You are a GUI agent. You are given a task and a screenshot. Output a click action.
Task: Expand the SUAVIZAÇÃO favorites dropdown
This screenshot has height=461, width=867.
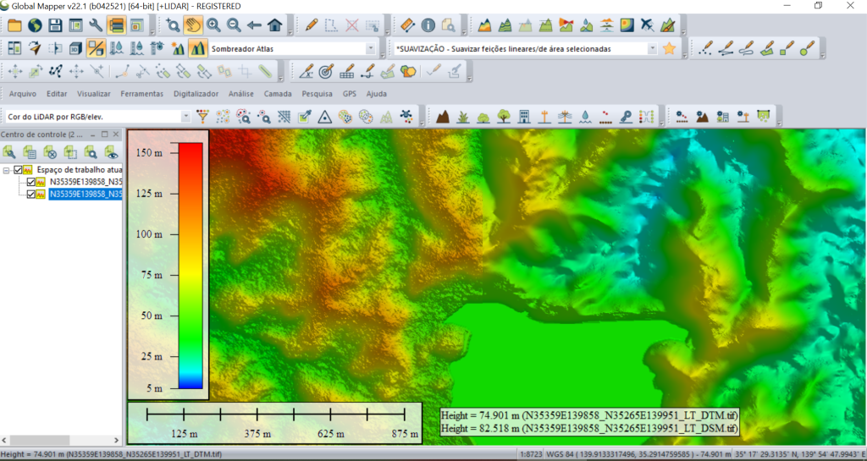click(x=652, y=49)
